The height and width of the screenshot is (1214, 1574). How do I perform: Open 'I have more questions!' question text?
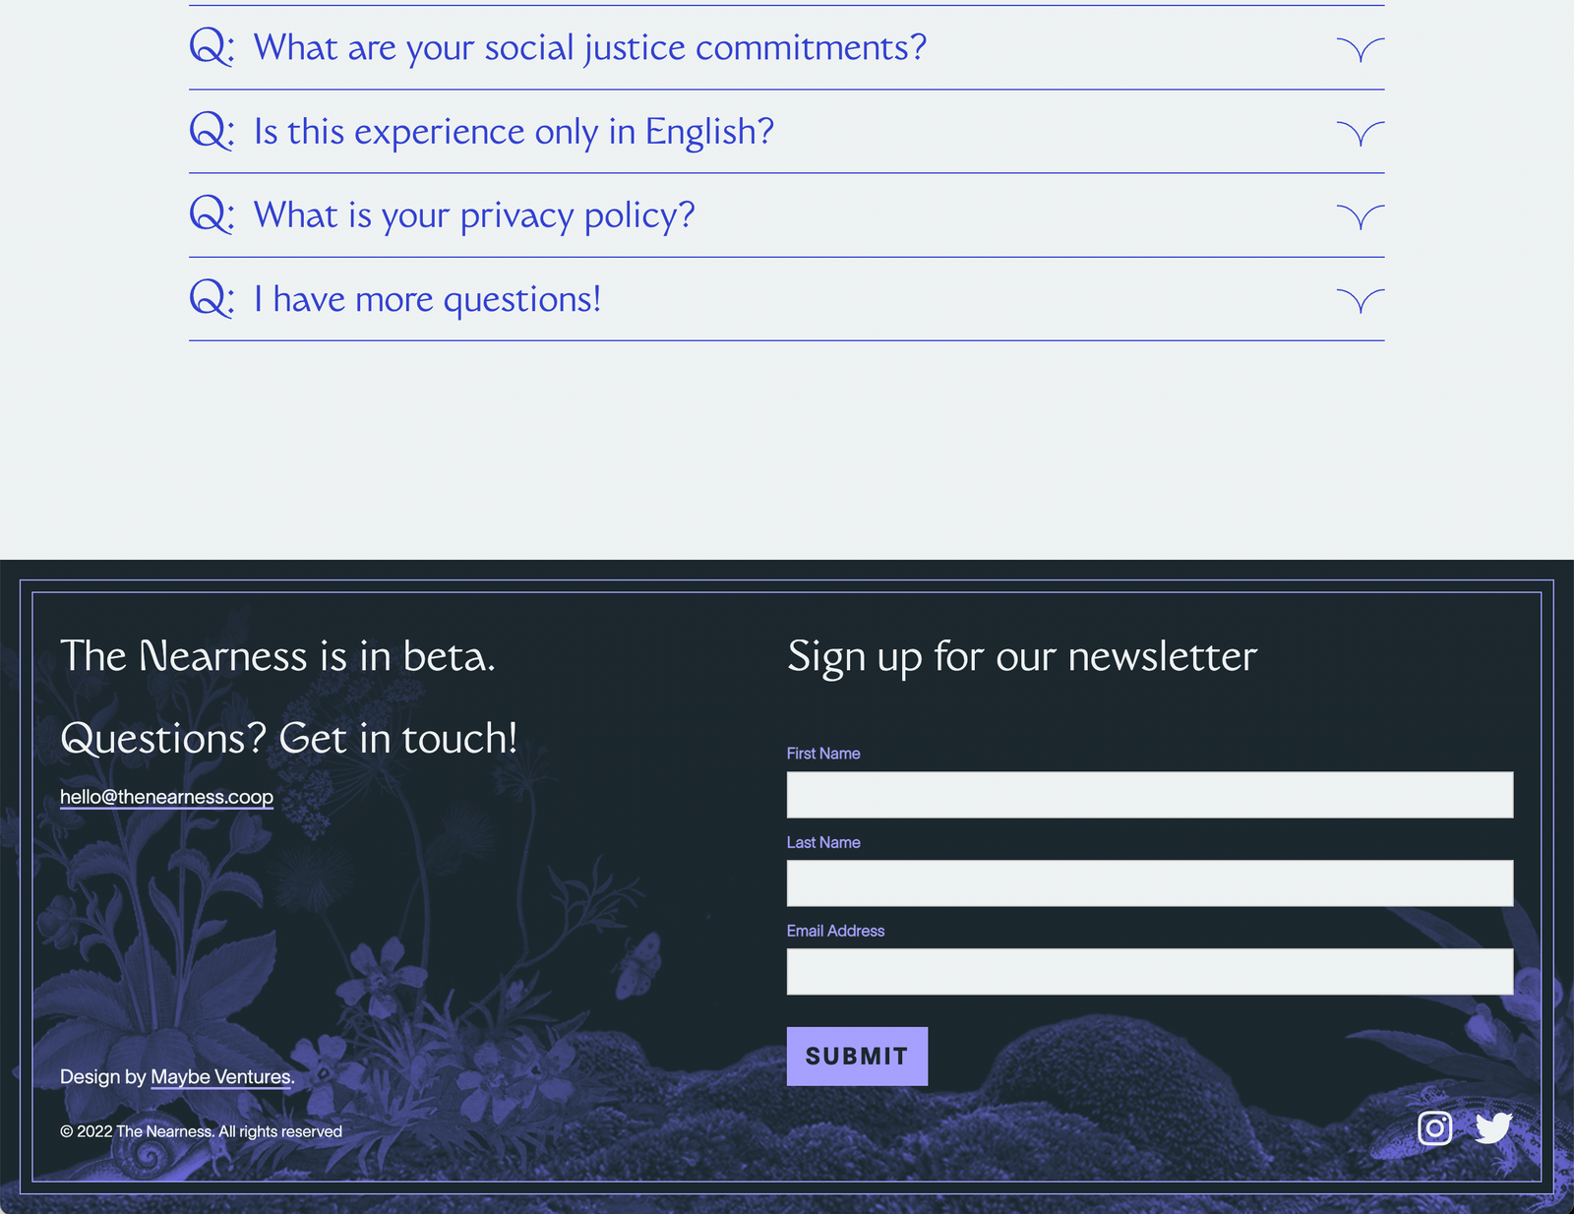[427, 298]
